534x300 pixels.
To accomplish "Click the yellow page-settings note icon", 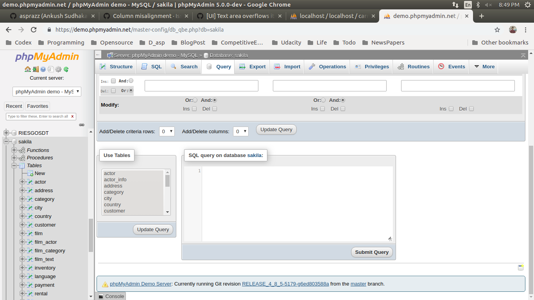I will click(521, 268).
